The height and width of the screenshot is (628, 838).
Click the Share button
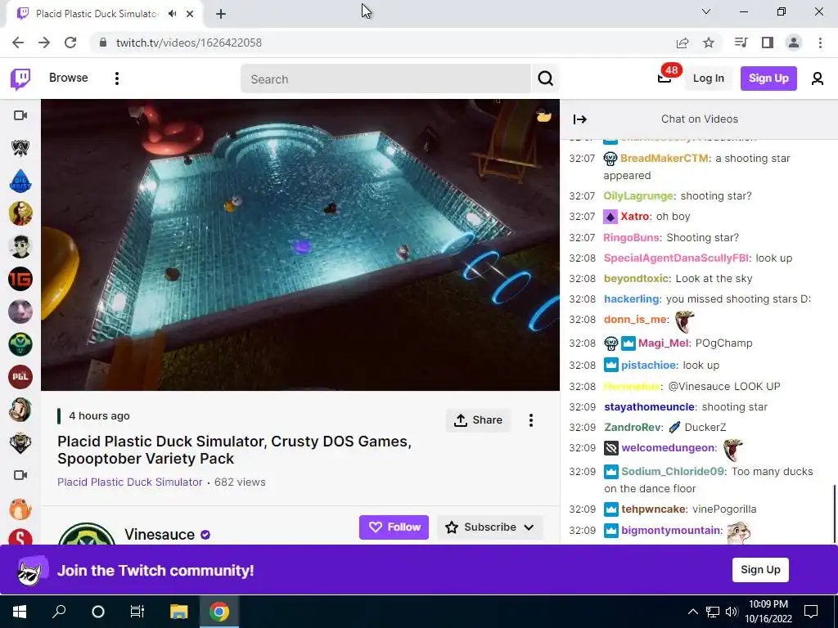[478, 420]
